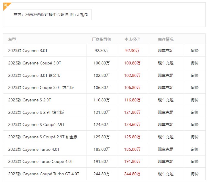Click the 厂商指导价 column header
This screenshot has width=208, height=183.
click(x=102, y=39)
